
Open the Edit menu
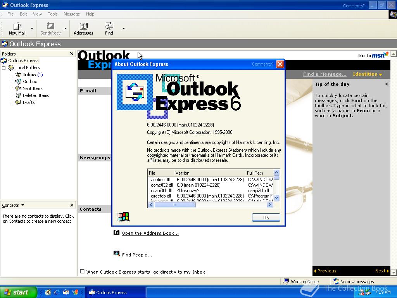pyautogui.click(x=23, y=14)
